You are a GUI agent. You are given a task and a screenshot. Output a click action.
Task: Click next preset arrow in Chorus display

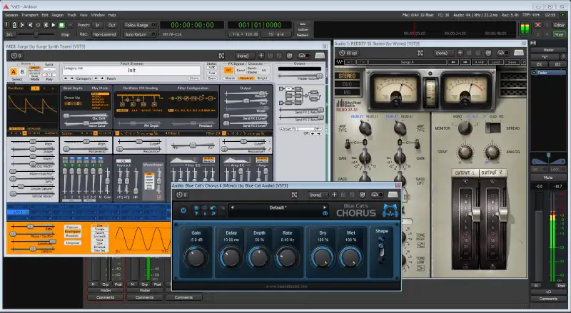[x=325, y=207]
